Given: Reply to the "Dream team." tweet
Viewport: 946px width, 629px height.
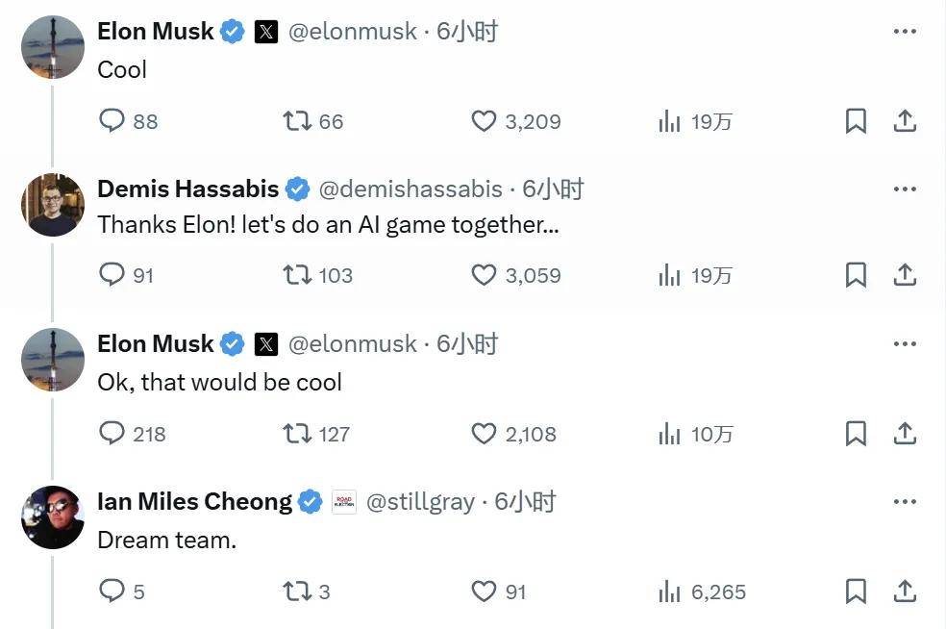Looking at the screenshot, I should (112, 591).
